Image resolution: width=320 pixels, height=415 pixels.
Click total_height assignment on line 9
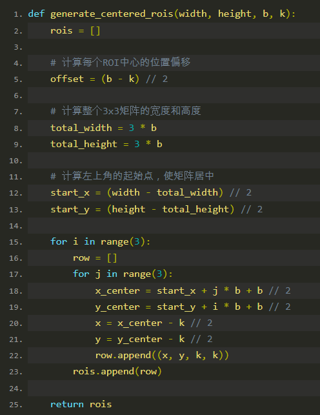106,144
